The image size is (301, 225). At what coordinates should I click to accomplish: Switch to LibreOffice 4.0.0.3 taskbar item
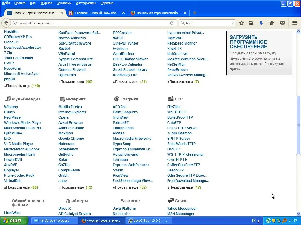[x=148, y=221]
